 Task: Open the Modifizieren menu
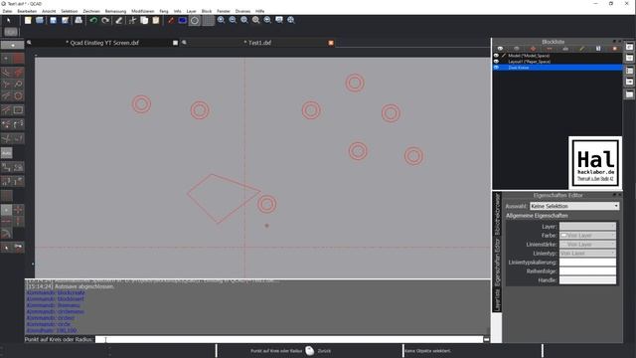pyautogui.click(x=143, y=11)
